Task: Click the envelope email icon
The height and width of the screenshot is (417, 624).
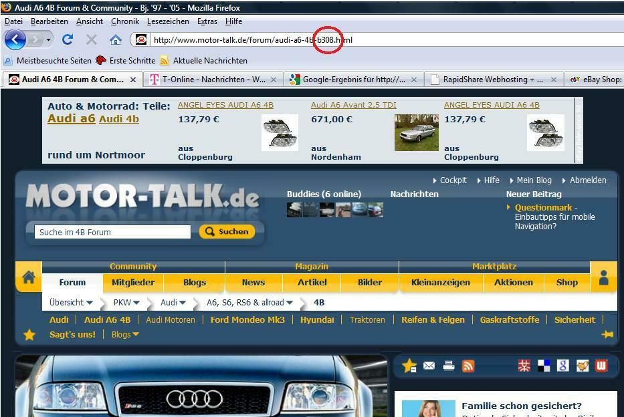Action: point(429,366)
